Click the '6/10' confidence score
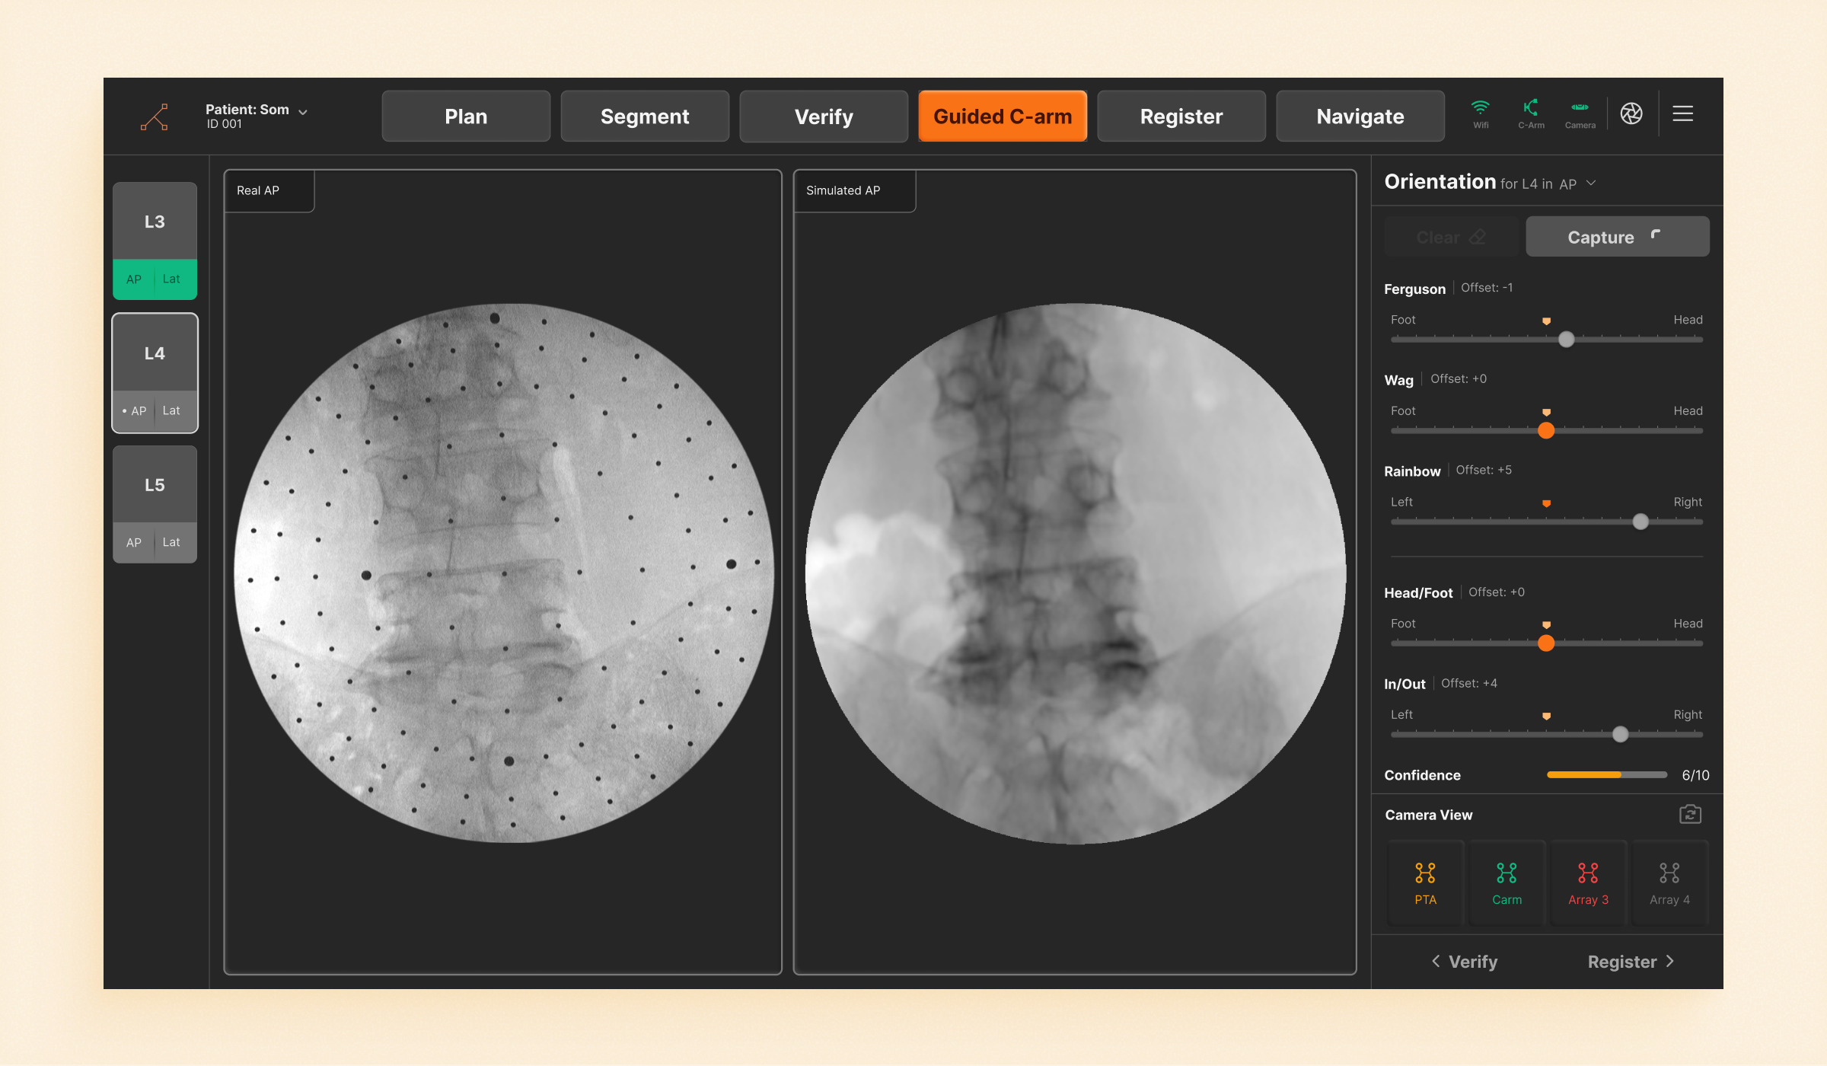The height and width of the screenshot is (1066, 1827). coord(1695,775)
